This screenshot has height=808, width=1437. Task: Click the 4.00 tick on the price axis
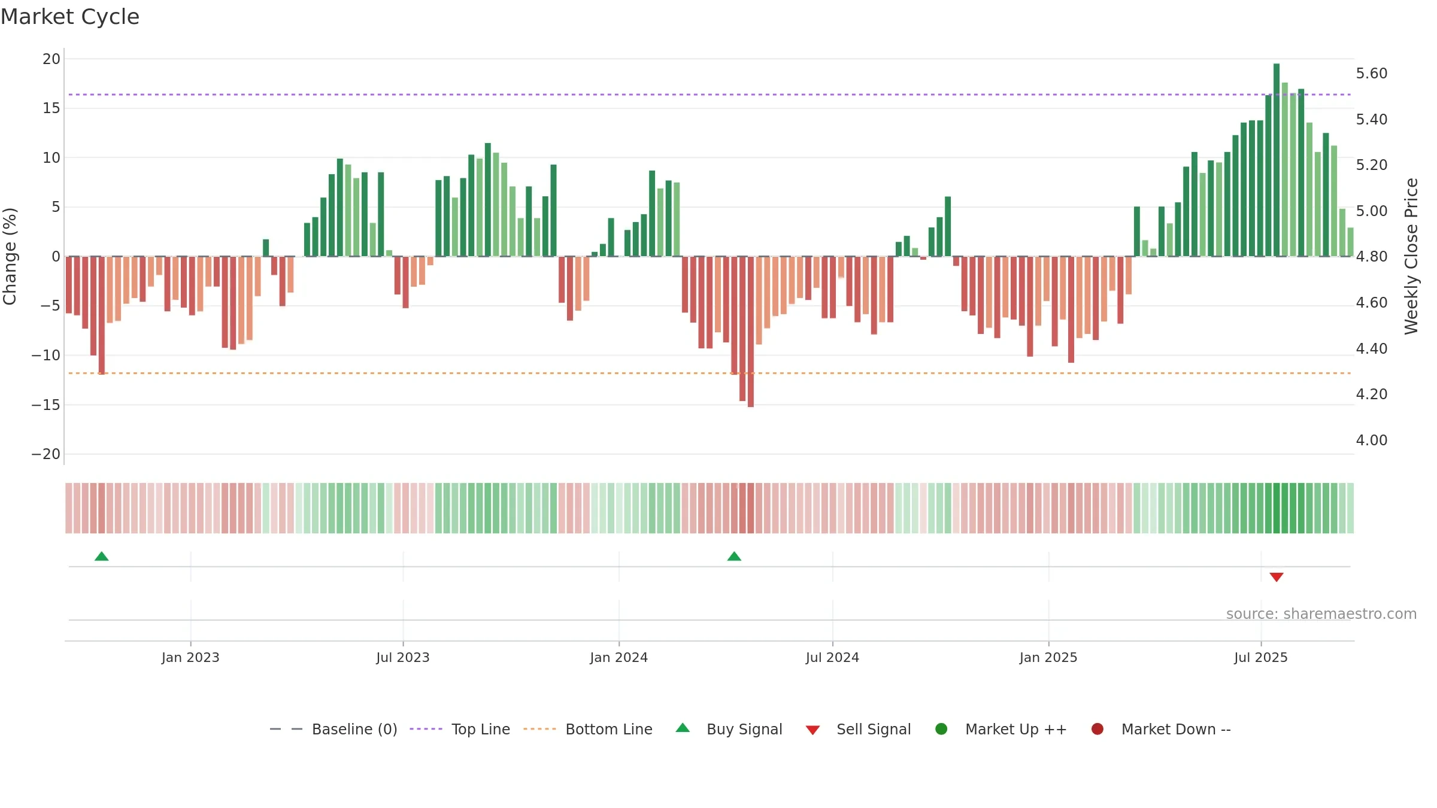pyautogui.click(x=1372, y=441)
